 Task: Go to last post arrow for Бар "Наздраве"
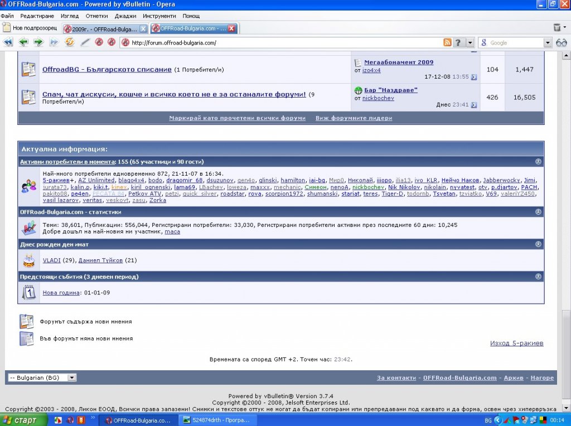pyautogui.click(x=474, y=105)
